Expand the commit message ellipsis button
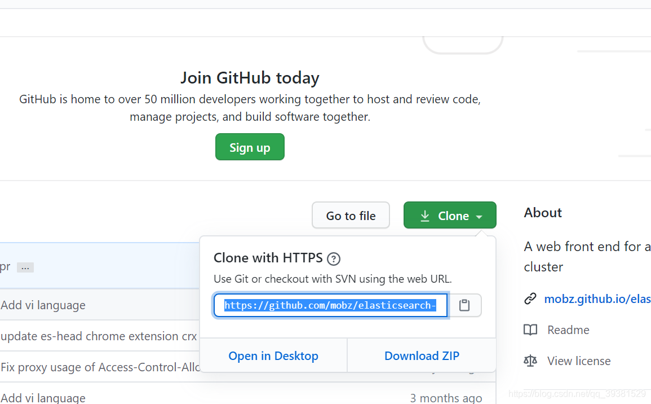 pyautogui.click(x=25, y=267)
